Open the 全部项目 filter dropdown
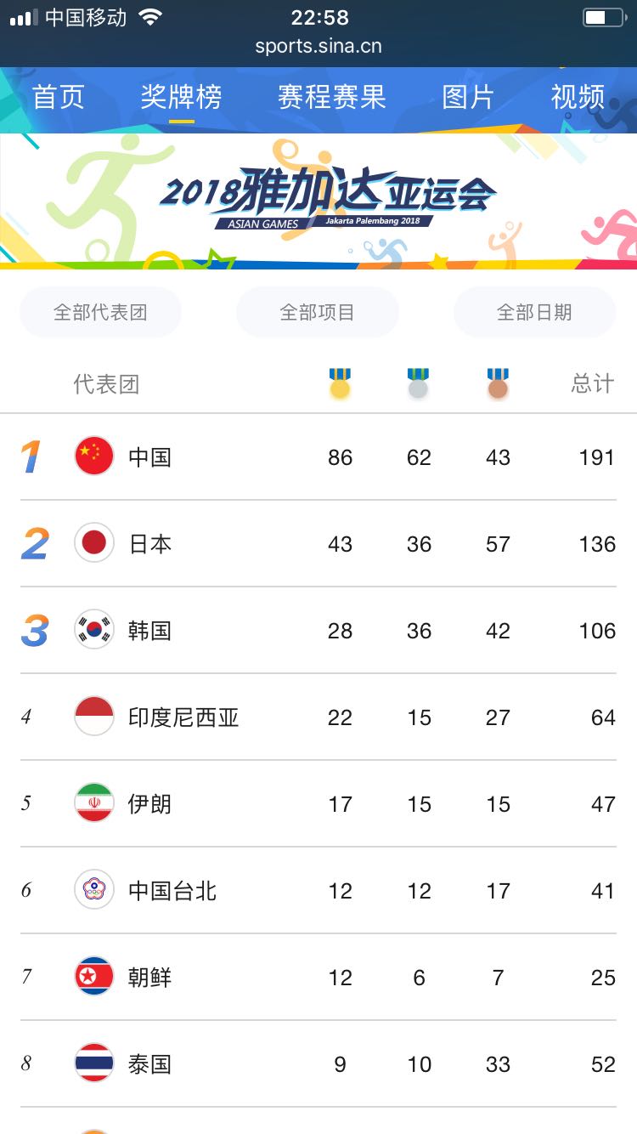637x1134 pixels. [x=317, y=312]
